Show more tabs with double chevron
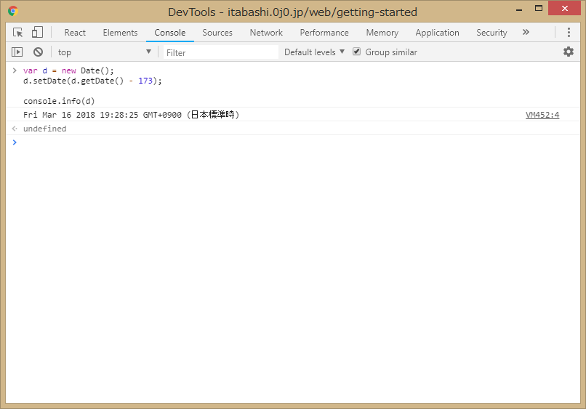 point(526,33)
